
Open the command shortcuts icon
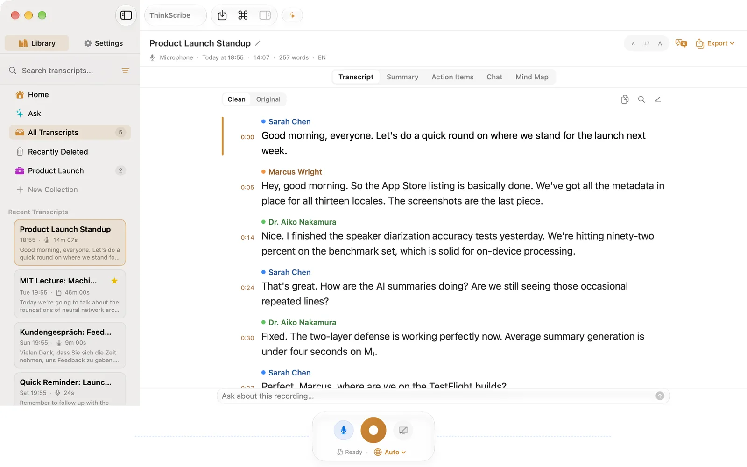tap(243, 15)
